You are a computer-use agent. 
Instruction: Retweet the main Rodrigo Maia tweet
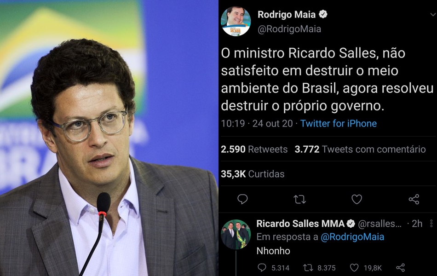coord(299,199)
